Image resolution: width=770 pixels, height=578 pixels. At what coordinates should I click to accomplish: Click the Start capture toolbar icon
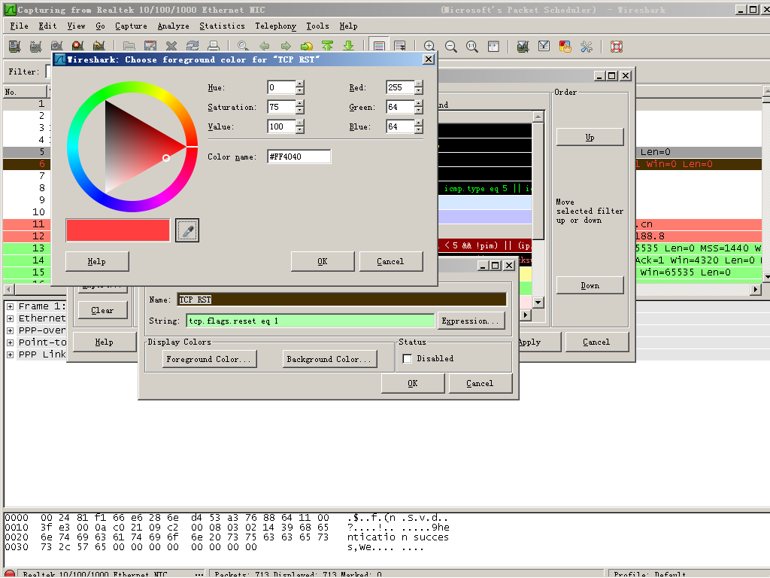56,46
